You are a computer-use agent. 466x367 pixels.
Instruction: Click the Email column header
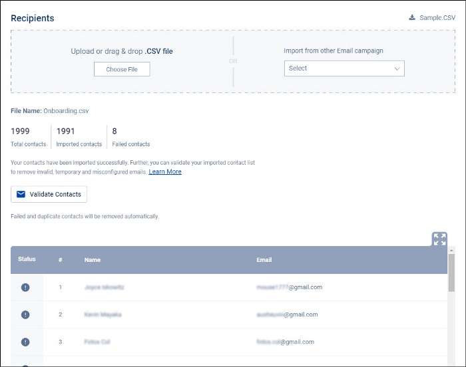pos(264,260)
